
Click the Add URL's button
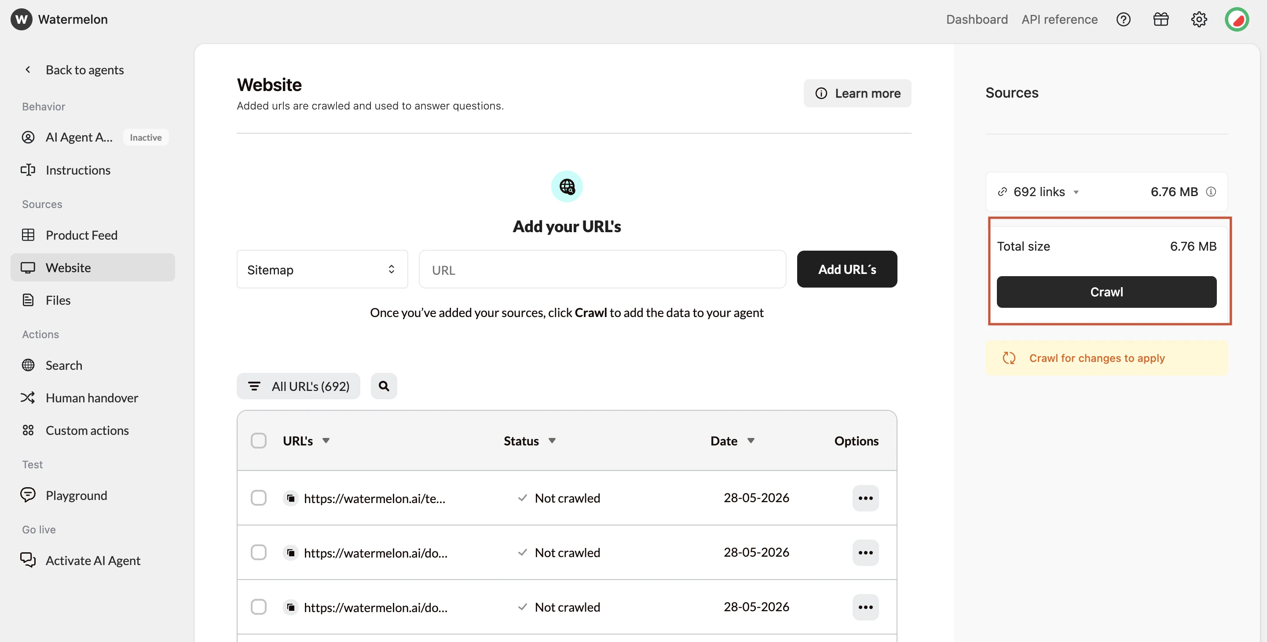[x=847, y=270]
